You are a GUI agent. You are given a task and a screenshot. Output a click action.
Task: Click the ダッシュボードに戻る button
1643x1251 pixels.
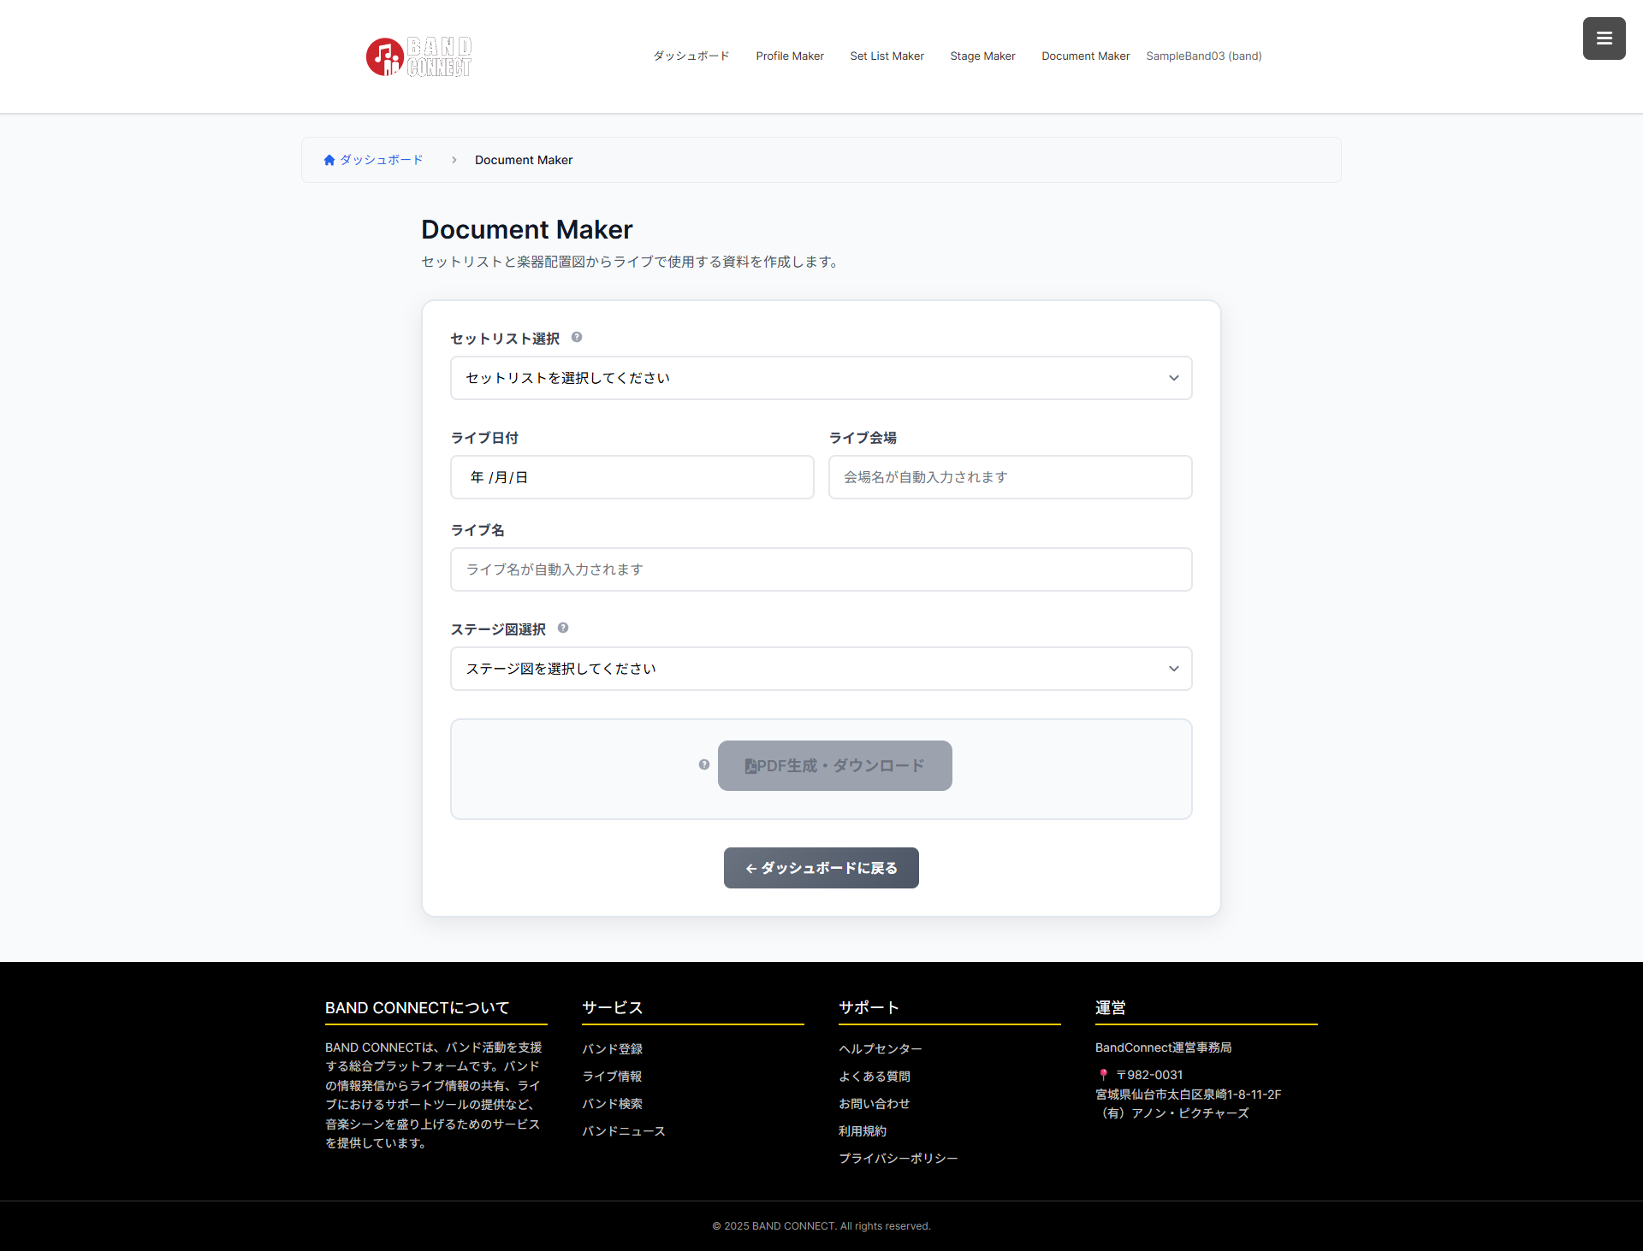(821, 867)
